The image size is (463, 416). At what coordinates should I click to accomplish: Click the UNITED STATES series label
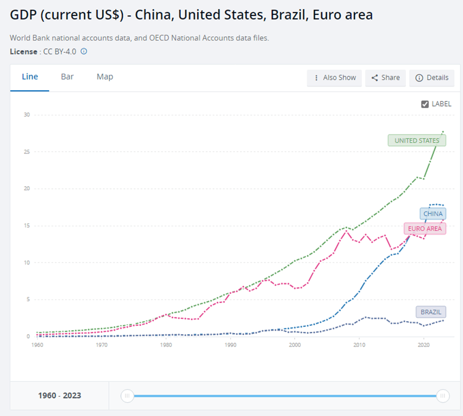tap(417, 140)
